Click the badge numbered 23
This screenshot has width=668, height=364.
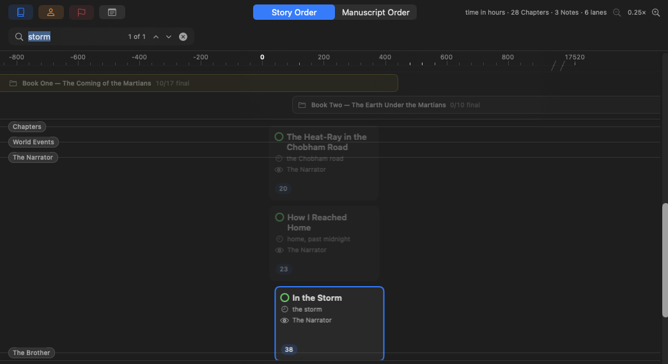click(x=284, y=269)
